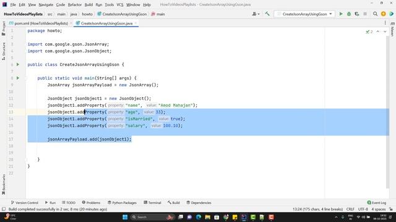
Task: Open the Help menu
Action: tap(147, 4)
